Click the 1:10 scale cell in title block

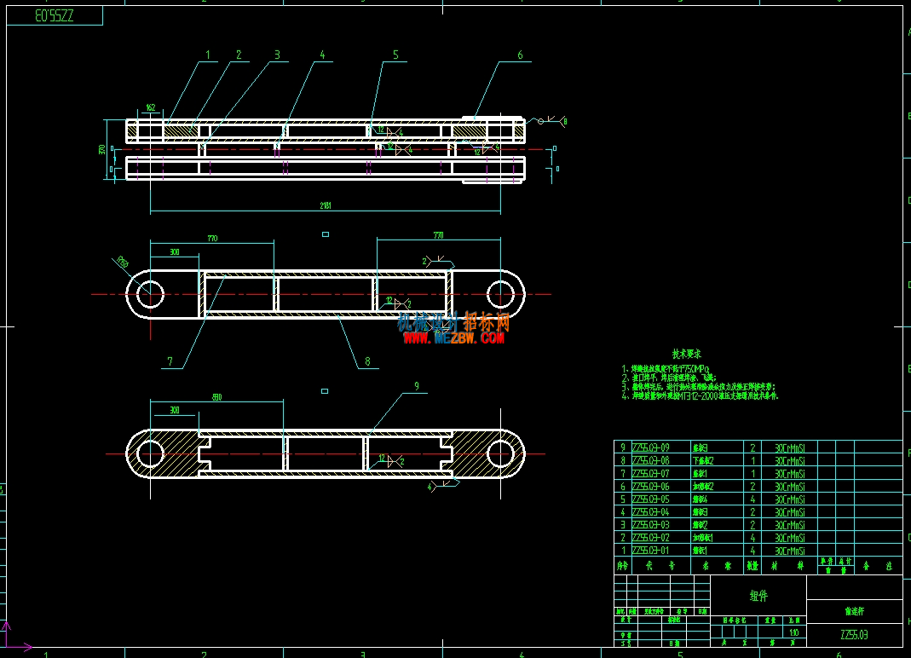point(793,632)
